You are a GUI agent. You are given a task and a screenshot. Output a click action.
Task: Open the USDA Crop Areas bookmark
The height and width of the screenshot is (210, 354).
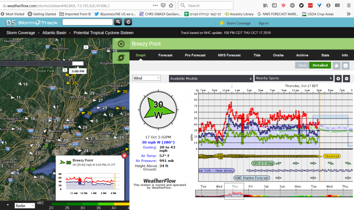(318, 14)
